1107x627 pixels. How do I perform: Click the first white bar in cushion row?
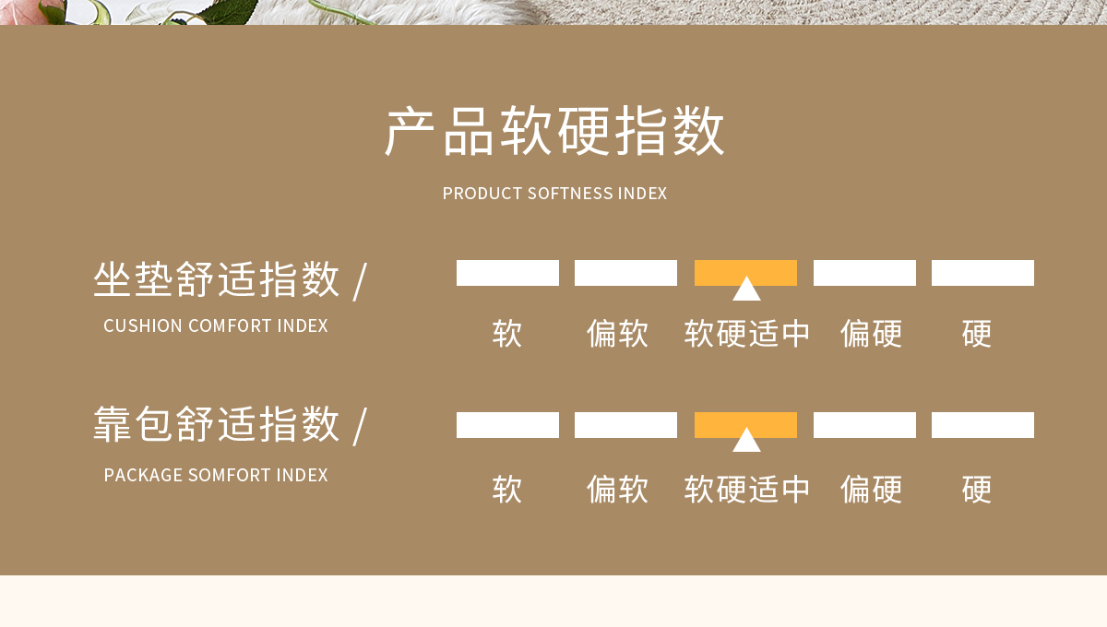pos(507,273)
